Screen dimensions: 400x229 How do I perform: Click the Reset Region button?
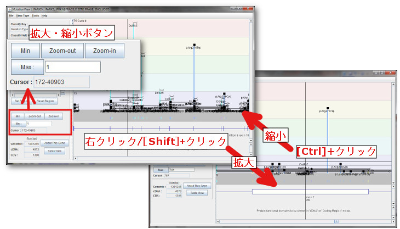pos(47,102)
